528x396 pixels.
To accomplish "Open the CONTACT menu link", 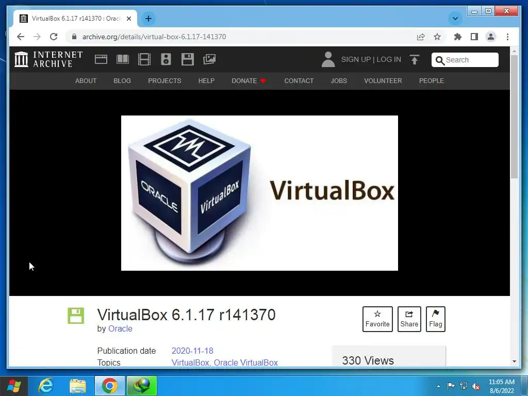I will [x=299, y=81].
